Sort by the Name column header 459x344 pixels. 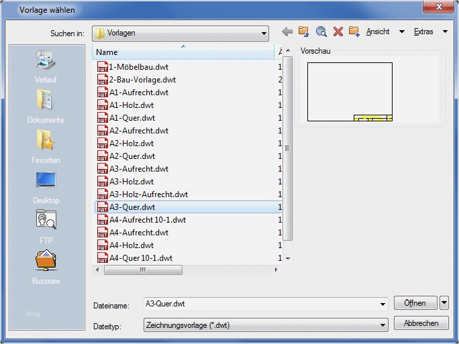pos(183,52)
